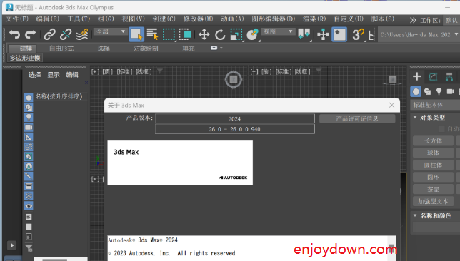Toggle Window/Crossing selection mode
Viewport: 460px width, 261px height.
185,34
